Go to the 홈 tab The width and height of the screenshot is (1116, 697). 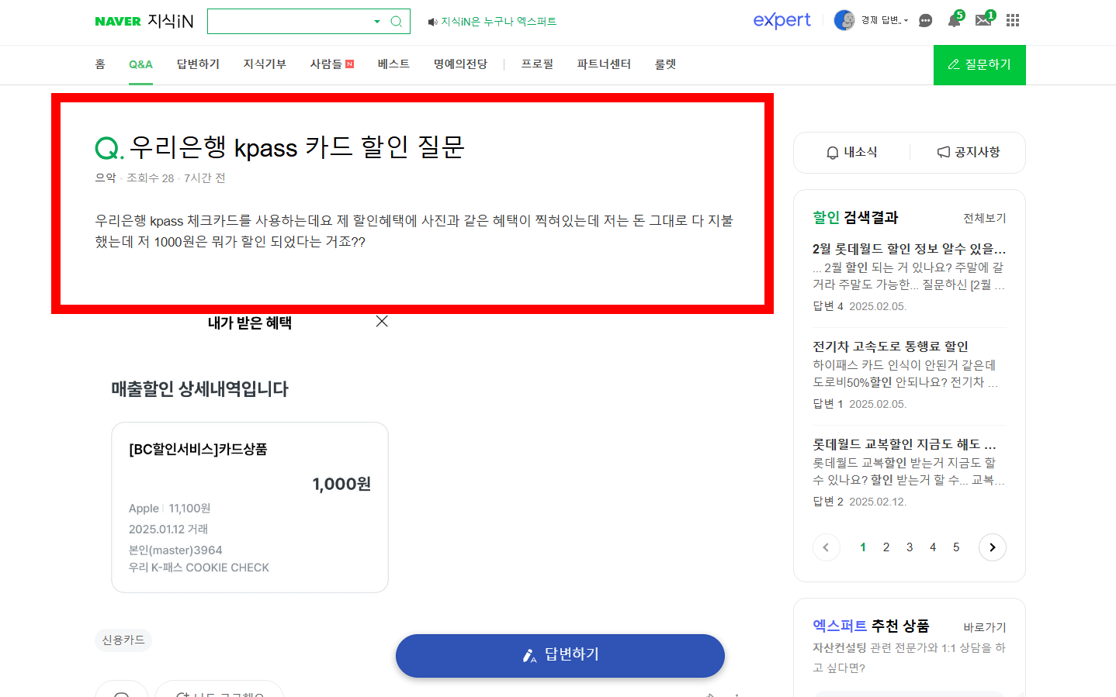coord(100,64)
